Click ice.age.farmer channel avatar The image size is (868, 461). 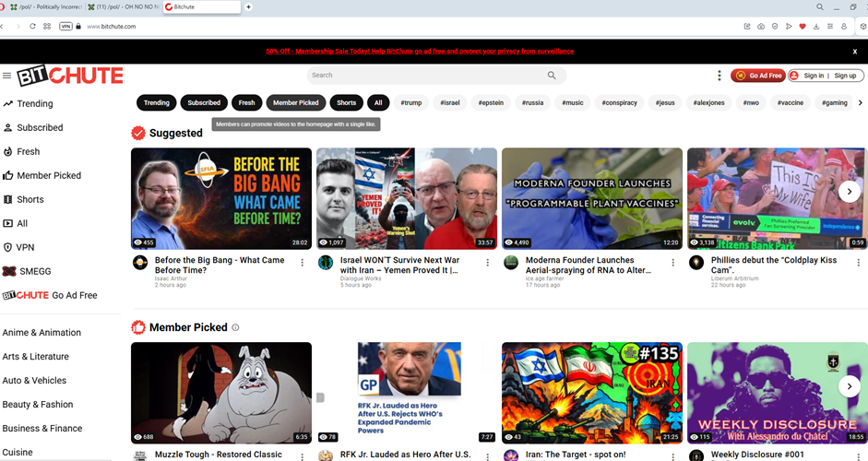pyautogui.click(x=511, y=263)
